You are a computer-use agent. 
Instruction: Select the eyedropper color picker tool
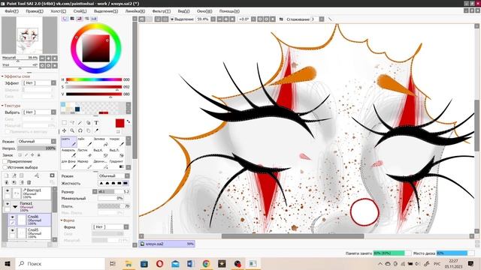click(96, 130)
